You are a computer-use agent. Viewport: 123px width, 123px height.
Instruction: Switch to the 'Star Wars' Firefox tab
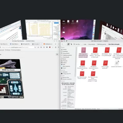coord(4,44)
